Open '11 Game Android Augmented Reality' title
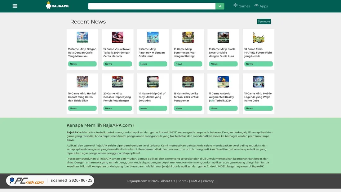 [222, 97]
